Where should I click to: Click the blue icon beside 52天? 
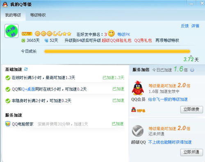click(x=46, y=41)
